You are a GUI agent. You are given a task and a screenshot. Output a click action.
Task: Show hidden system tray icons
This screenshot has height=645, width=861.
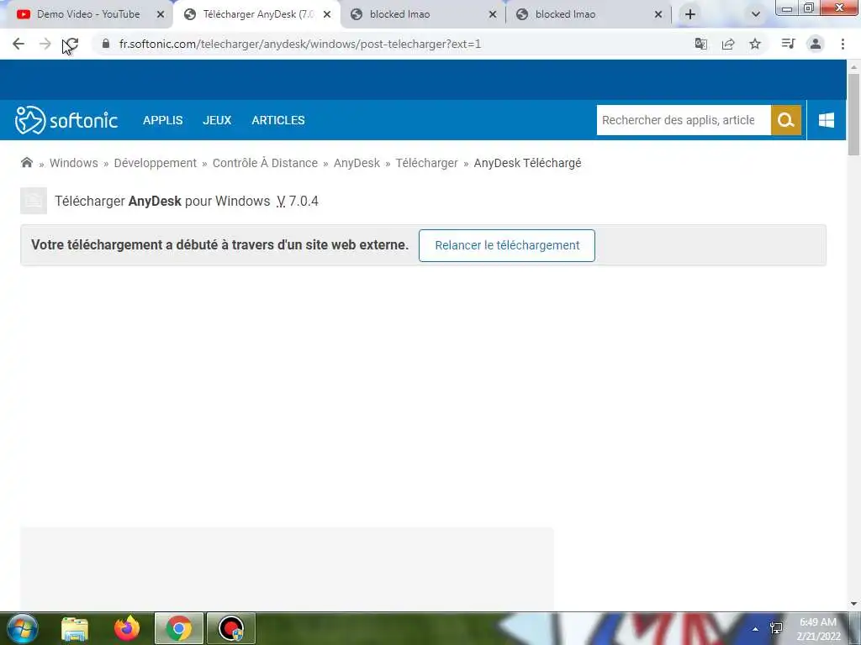pos(755,629)
